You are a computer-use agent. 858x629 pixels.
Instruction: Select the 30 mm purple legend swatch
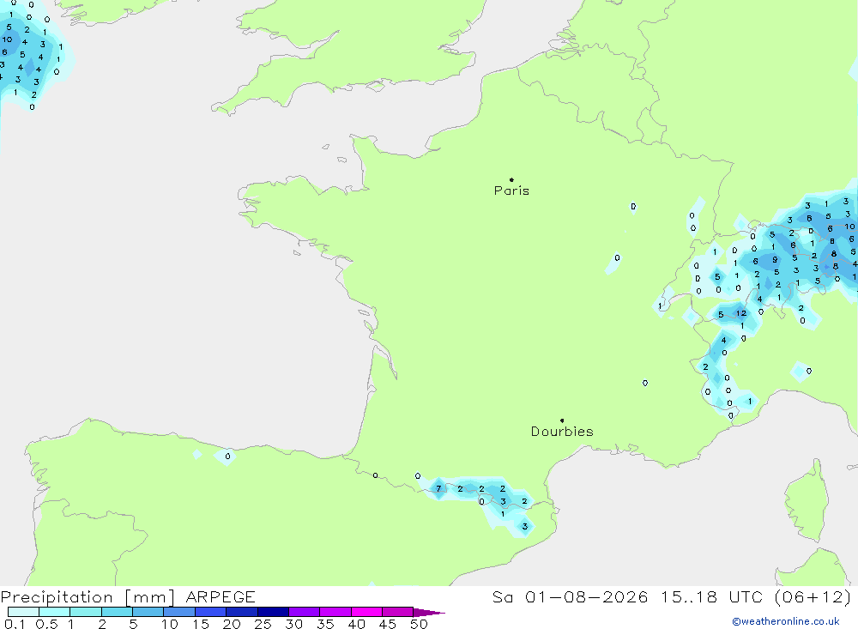[x=304, y=612]
